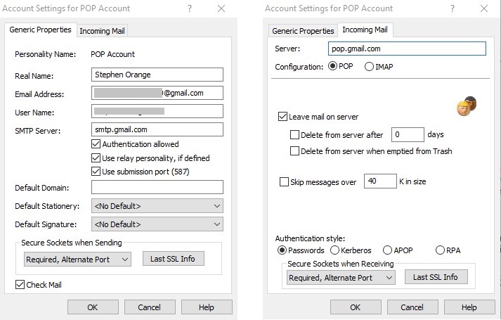Click the days field for server deletion

click(408, 134)
